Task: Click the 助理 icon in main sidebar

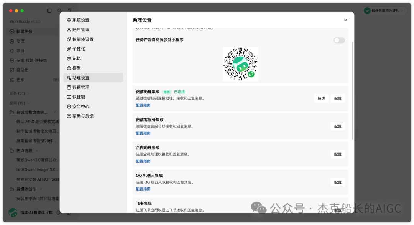Action: (12, 41)
